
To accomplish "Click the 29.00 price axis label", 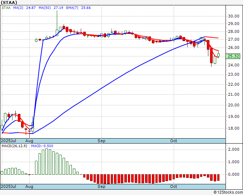I will 234,24.
